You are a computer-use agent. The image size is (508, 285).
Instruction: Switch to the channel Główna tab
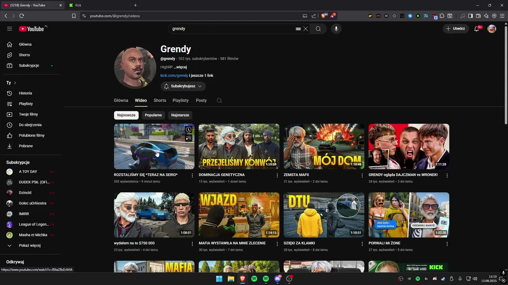point(121,101)
